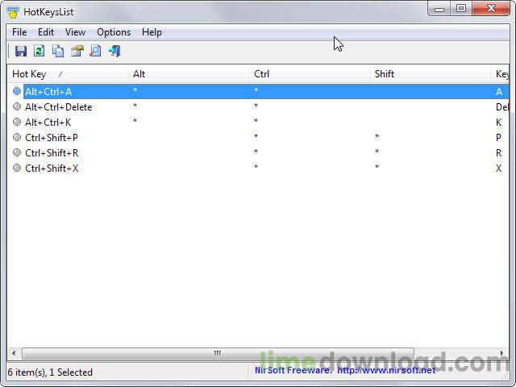Screen dimensions: 516x387
Task: Click the circle icon beside Ctrl+Shift+R
Action: tap(17, 152)
